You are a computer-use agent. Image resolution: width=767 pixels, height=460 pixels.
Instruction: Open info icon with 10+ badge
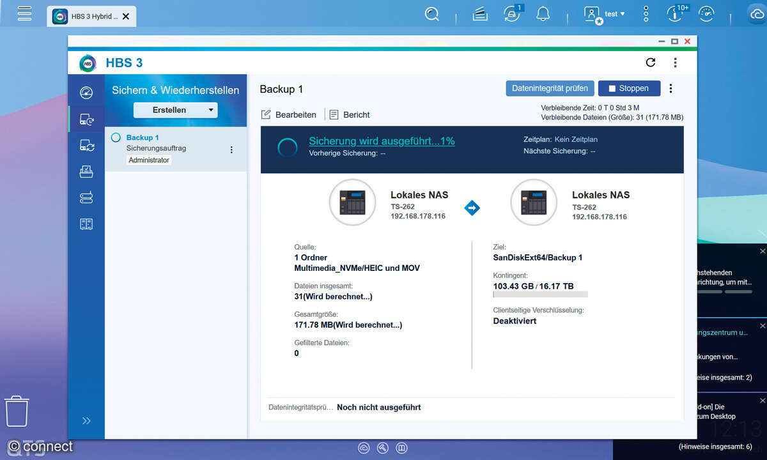tap(676, 13)
